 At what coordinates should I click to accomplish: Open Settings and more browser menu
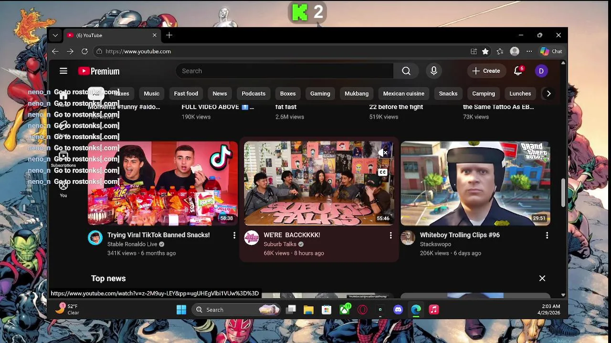pos(529,51)
